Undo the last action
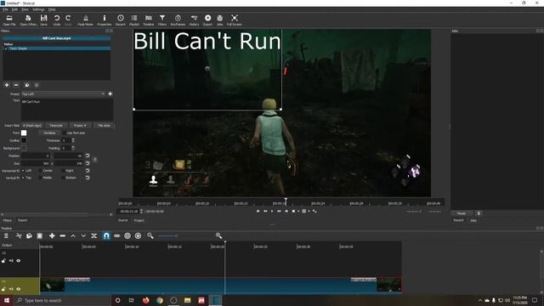544x306 pixels. 57,20
